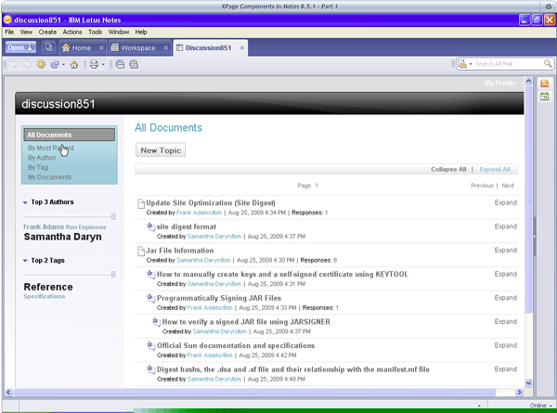This screenshot has width=557, height=413.
Task: Click response icon beside Programmatically Signing JAR Files
Action: point(151,298)
